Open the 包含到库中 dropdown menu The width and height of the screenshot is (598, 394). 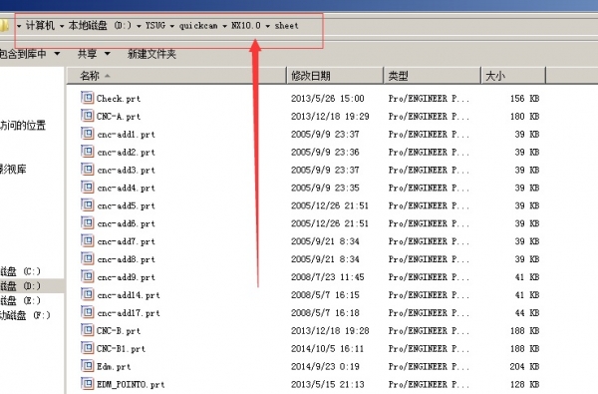pyautogui.click(x=30, y=54)
